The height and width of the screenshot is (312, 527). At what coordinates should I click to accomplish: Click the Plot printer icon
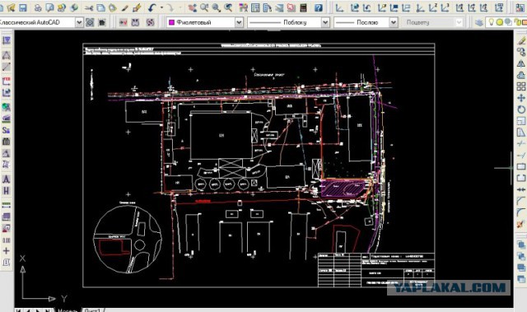click(38, 7)
